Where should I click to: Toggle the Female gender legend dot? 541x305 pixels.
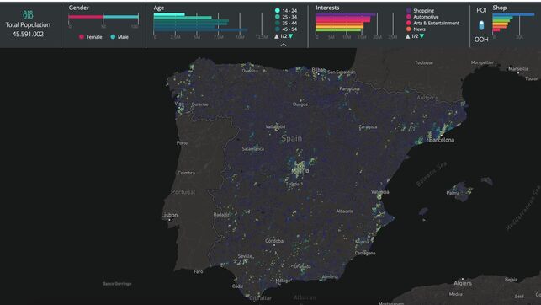(x=82, y=36)
